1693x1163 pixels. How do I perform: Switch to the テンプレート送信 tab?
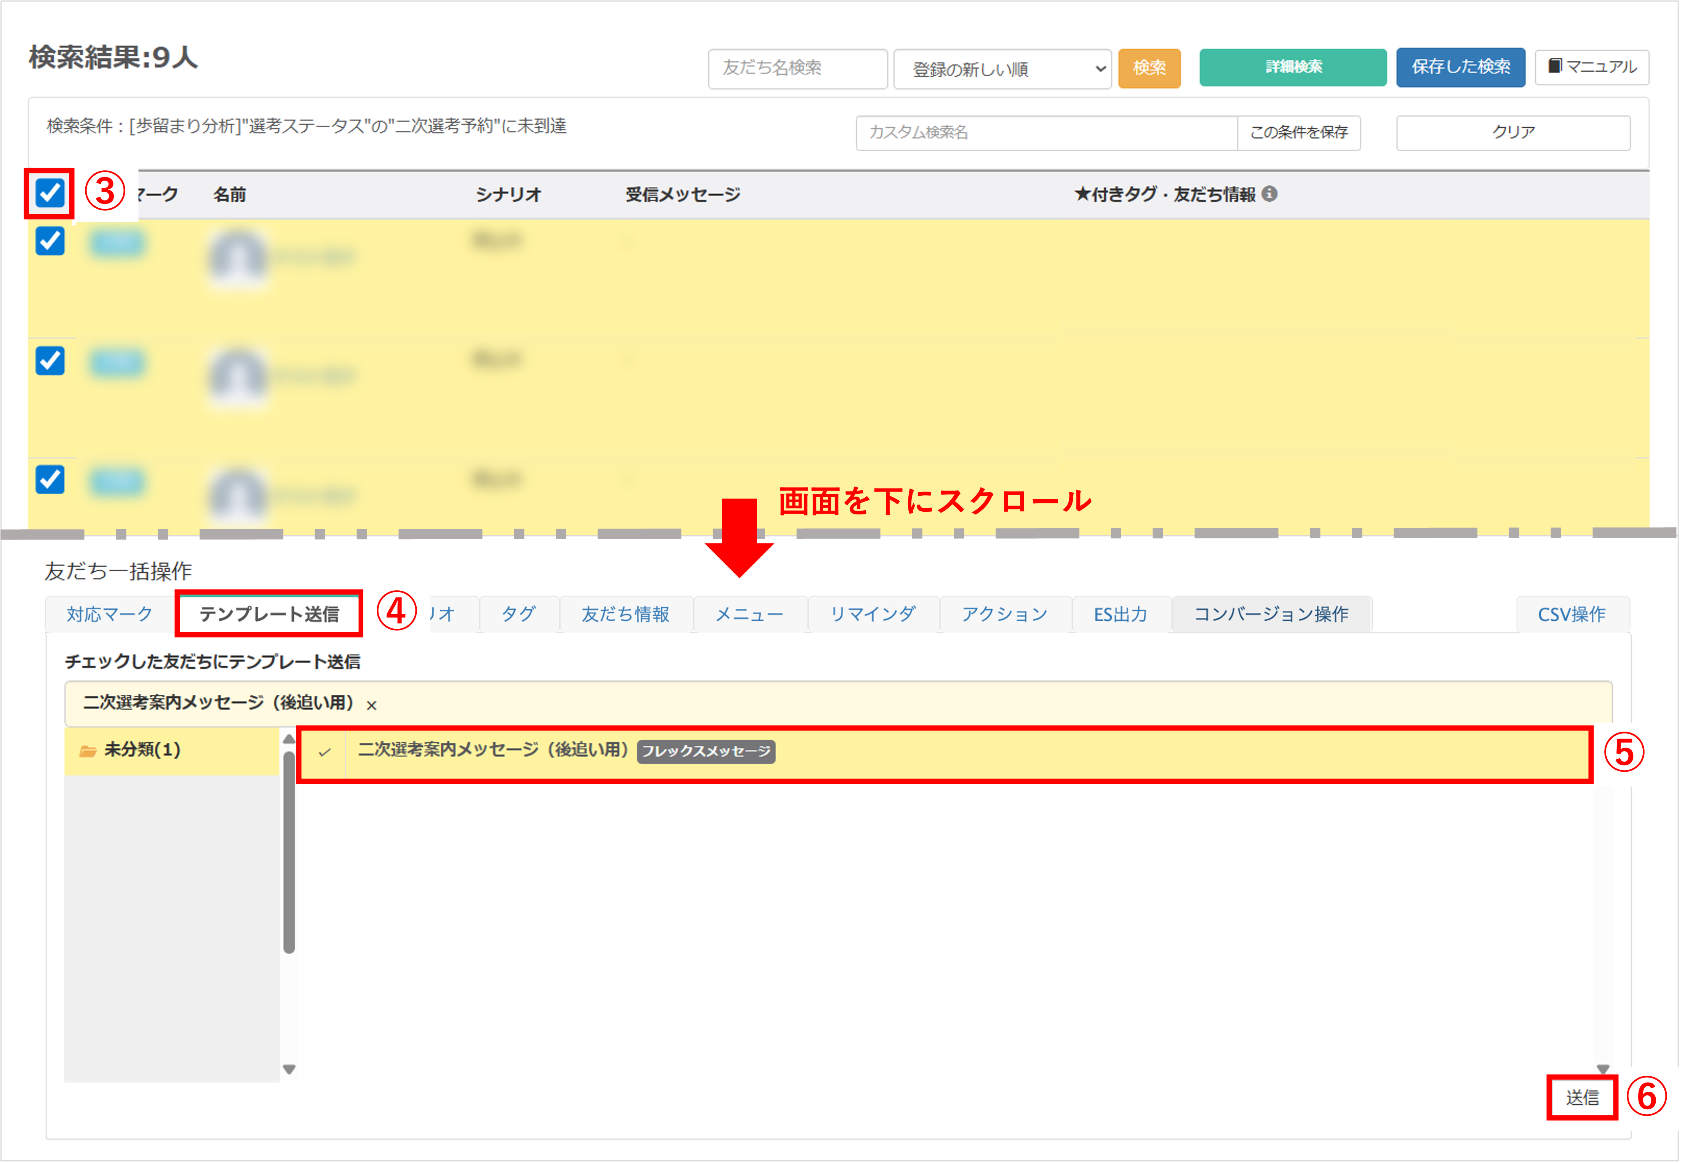(x=269, y=614)
